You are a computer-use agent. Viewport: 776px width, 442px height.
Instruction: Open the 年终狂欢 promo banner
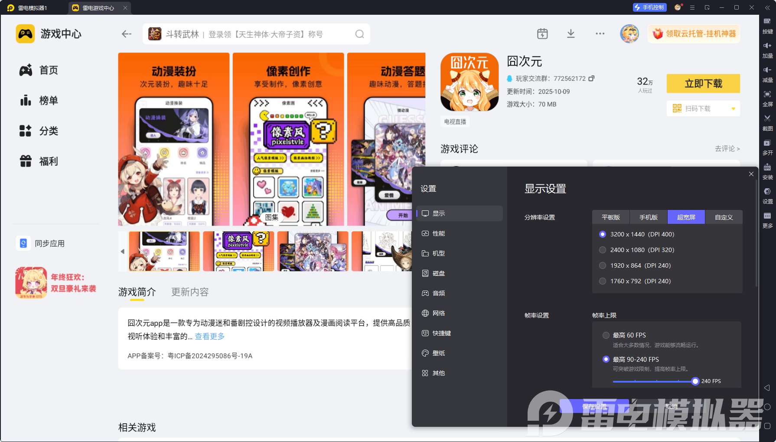[56, 283]
